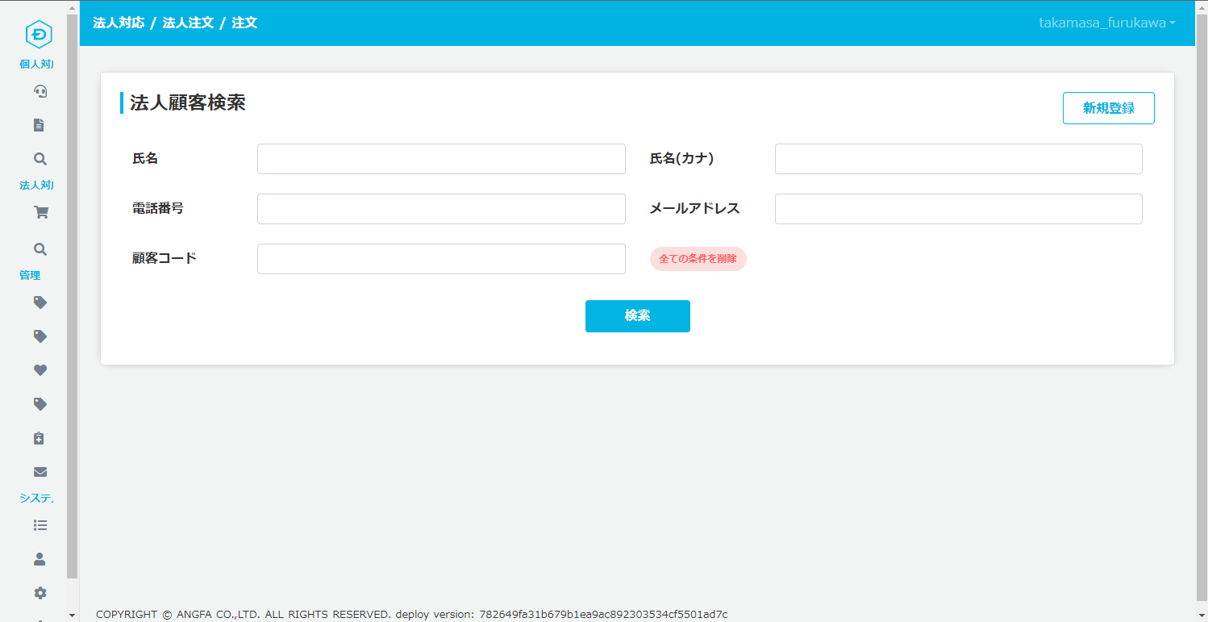
Task: Focus the 氏名(カナ) input field
Action: pyautogui.click(x=958, y=159)
